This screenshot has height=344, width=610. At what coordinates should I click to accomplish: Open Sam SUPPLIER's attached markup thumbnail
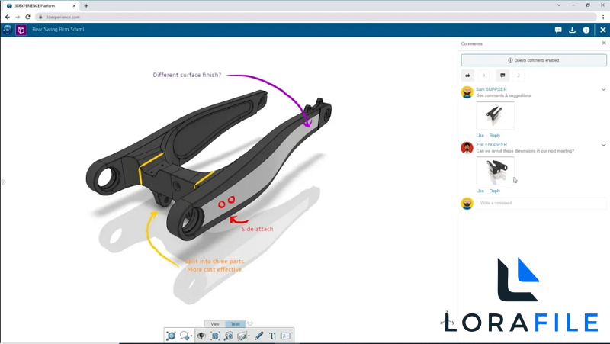[x=495, y=116]
